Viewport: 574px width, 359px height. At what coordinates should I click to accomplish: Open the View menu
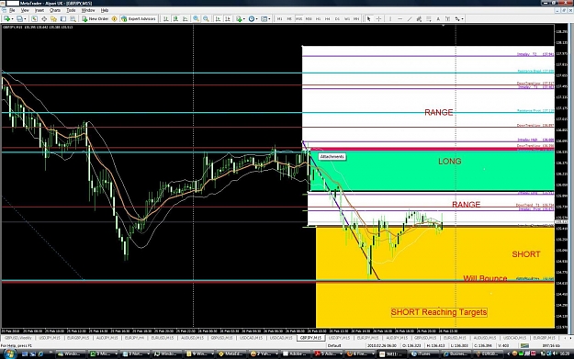click(x=25, y=10)
